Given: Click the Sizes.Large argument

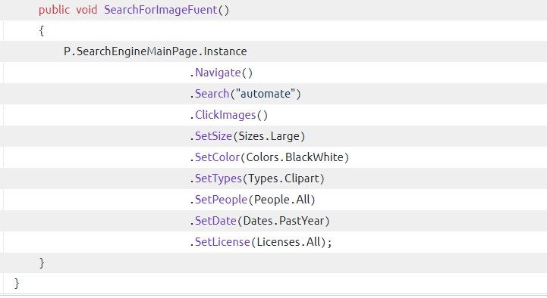Looking at the screenshot, I should click(269, 136).
